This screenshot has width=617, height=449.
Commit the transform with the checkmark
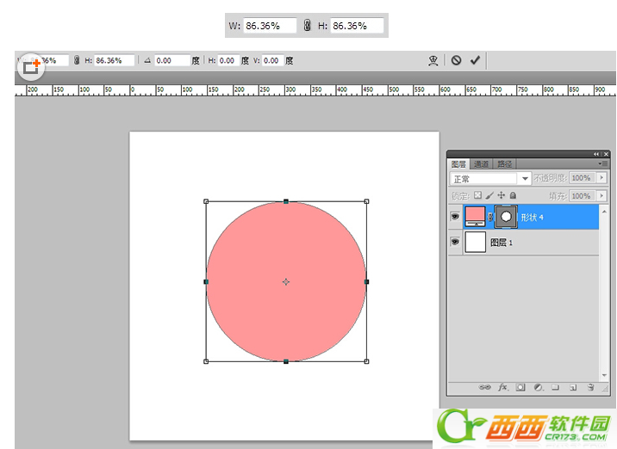click(x=475, y=60)
